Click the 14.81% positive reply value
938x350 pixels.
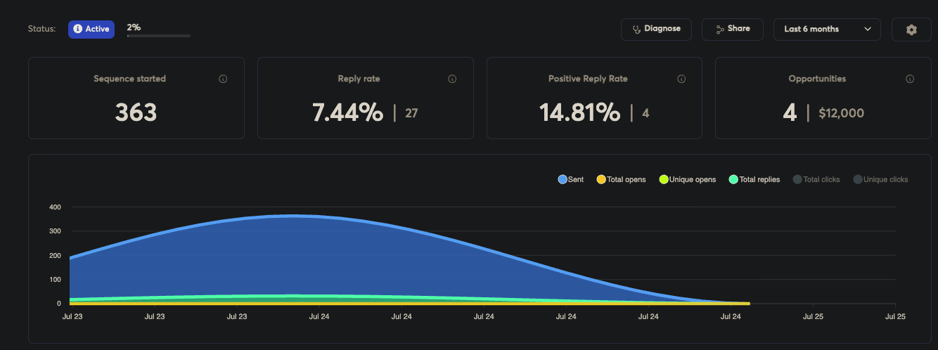click(x=580, y=112)
